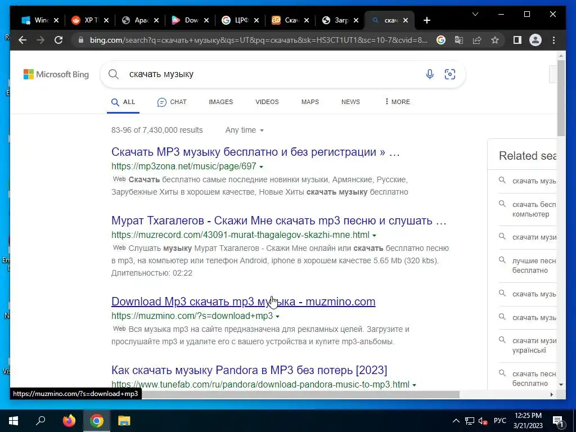Expand dropdown next to muzrecord.com URL
Viewport: 576px width, 432px height.
tap(374, 236)
